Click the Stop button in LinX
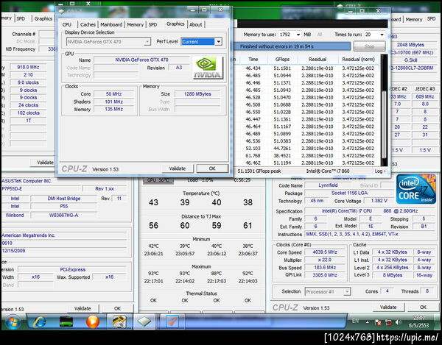 (x=369, y=46)
